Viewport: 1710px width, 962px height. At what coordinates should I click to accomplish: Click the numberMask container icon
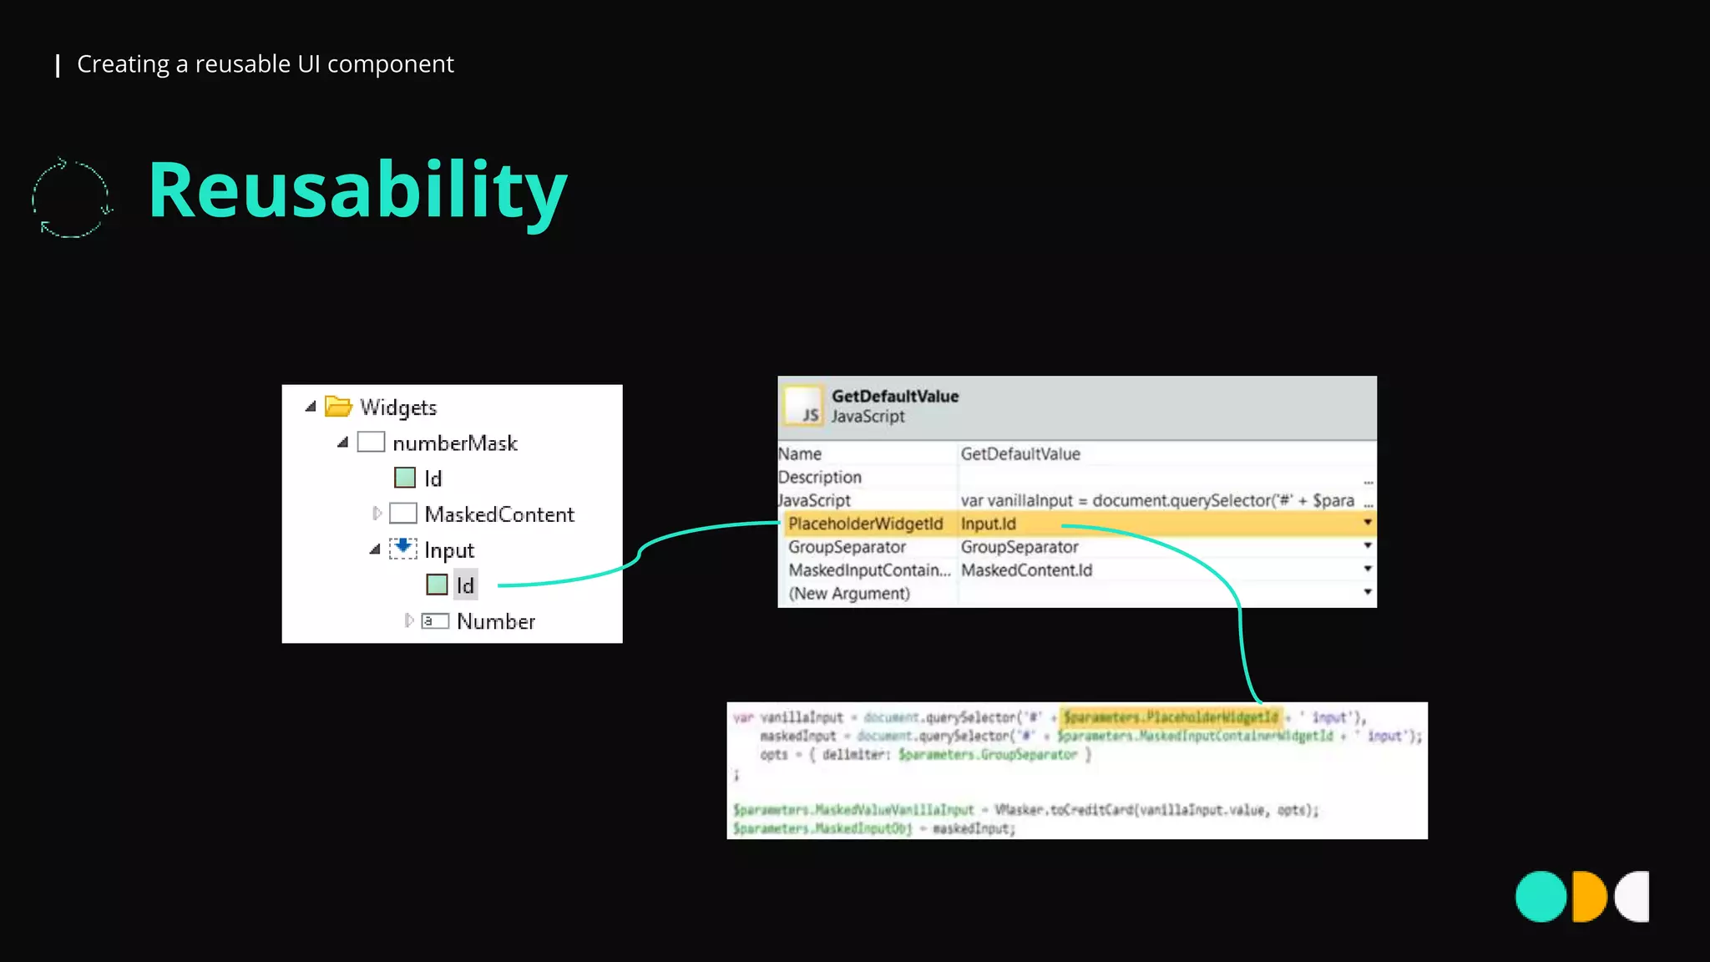(371, 442)
